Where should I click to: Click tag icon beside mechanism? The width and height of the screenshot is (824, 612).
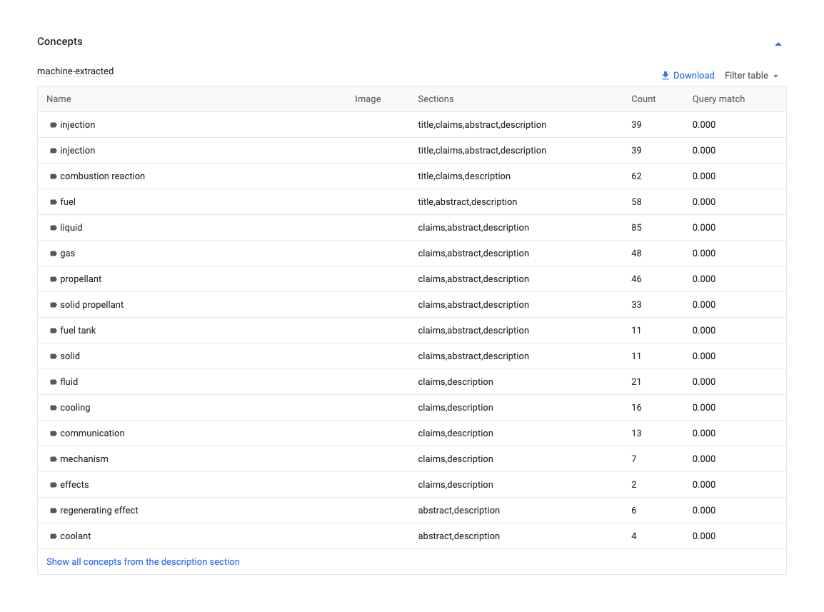[53, 459]
